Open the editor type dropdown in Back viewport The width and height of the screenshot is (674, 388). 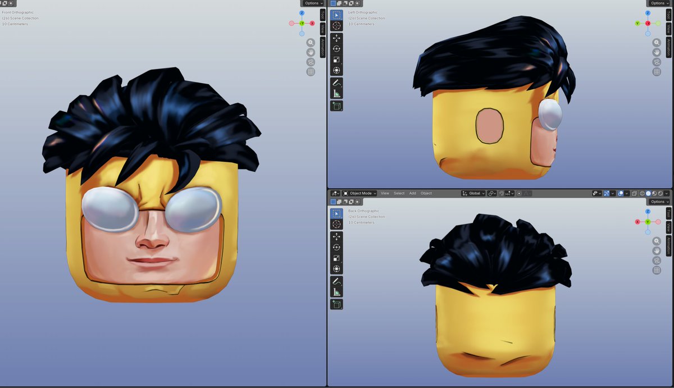pos(335,193)
